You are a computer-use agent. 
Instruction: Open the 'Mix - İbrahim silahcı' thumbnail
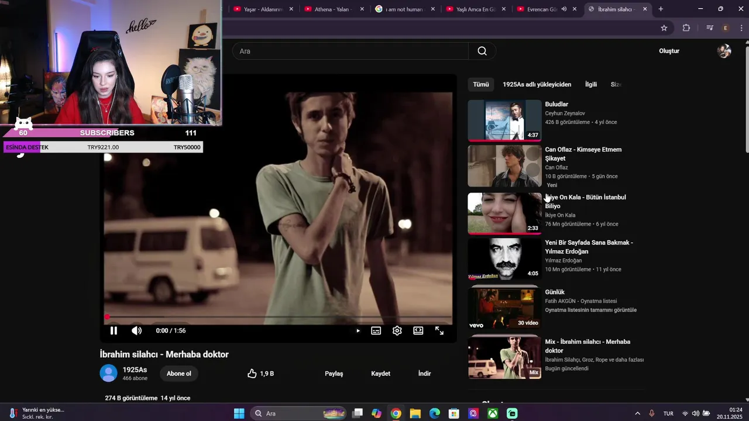click(x=504, y=358)
